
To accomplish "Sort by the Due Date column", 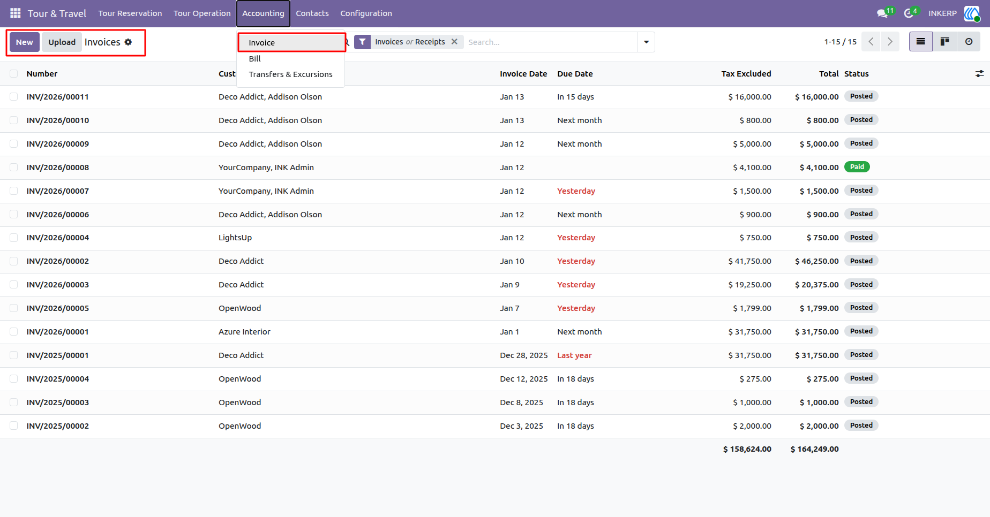I will (x=575, y=74).
